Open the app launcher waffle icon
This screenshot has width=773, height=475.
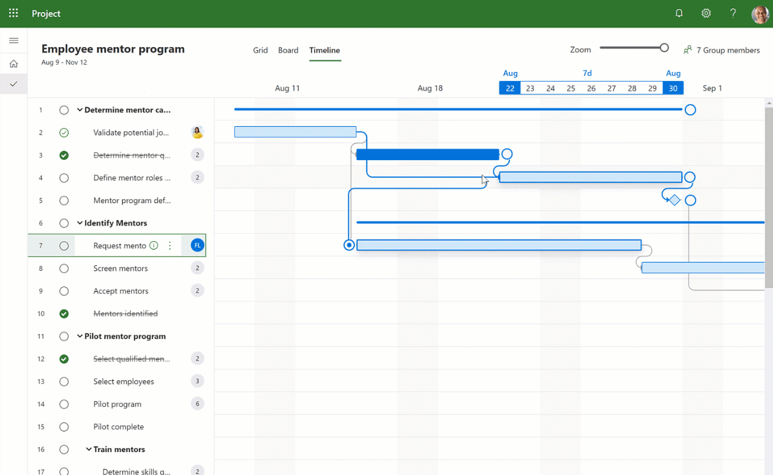[13, 13]
